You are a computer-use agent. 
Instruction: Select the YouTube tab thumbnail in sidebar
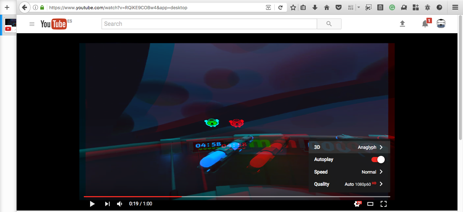[x=10, y=25]
